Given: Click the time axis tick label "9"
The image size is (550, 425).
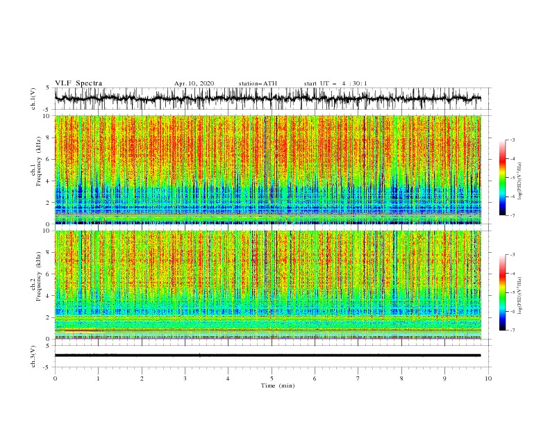Looking at the screenshot, I should (x=444, y=378).
